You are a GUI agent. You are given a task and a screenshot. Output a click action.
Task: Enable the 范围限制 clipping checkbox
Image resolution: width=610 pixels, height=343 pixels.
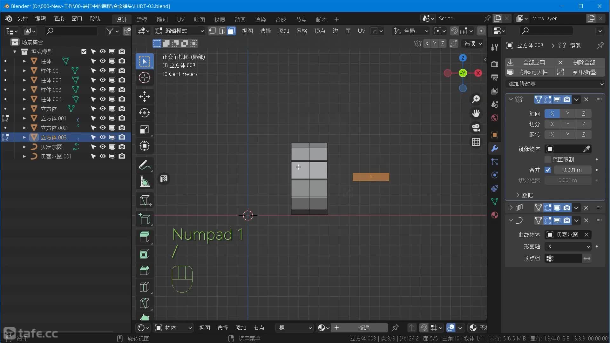pyautogui.click(x=548, y=159)
